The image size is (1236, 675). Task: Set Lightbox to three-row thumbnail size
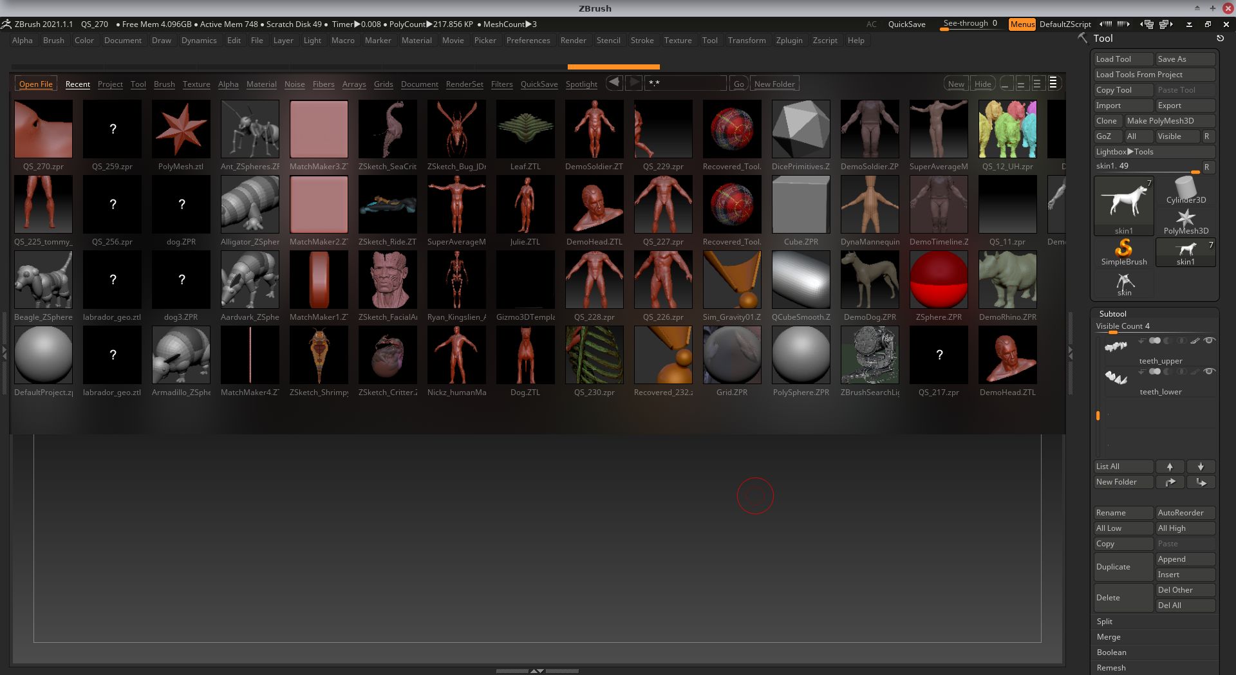[x=1037, y=84]
